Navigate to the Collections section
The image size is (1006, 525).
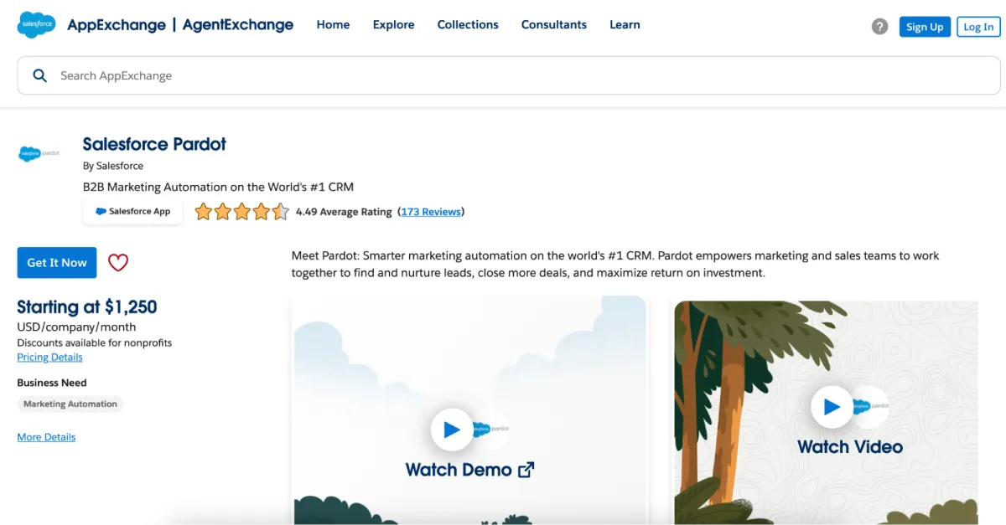pyautogui.click(x=468, y=24)
